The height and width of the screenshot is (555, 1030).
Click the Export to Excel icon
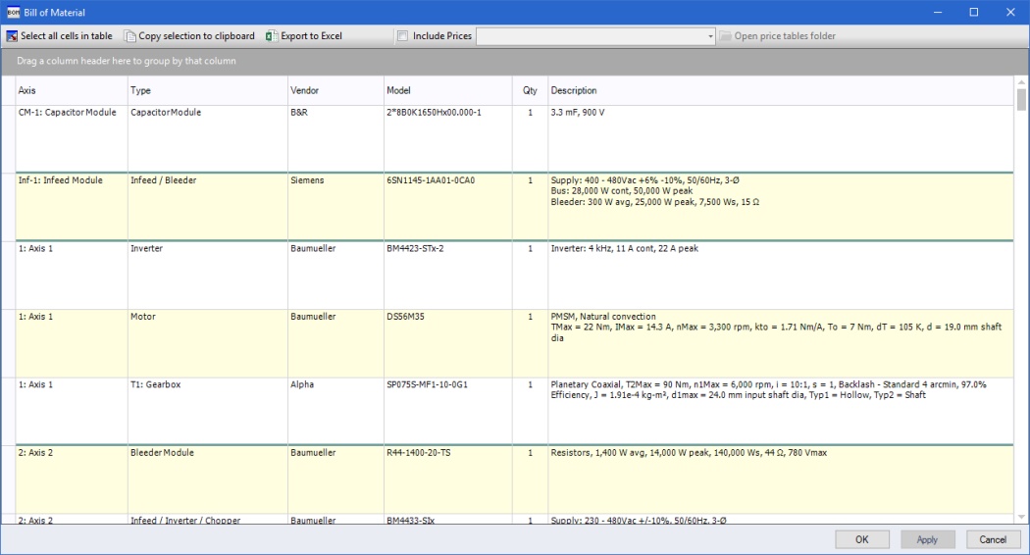(x=272, y=36)
